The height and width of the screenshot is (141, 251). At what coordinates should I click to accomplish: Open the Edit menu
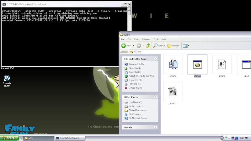point(129,39)
